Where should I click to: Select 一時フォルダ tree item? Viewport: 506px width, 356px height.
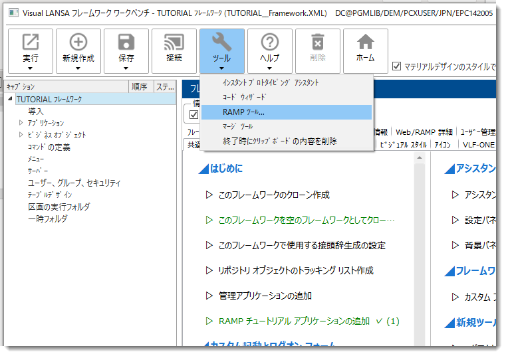(47, 219)
